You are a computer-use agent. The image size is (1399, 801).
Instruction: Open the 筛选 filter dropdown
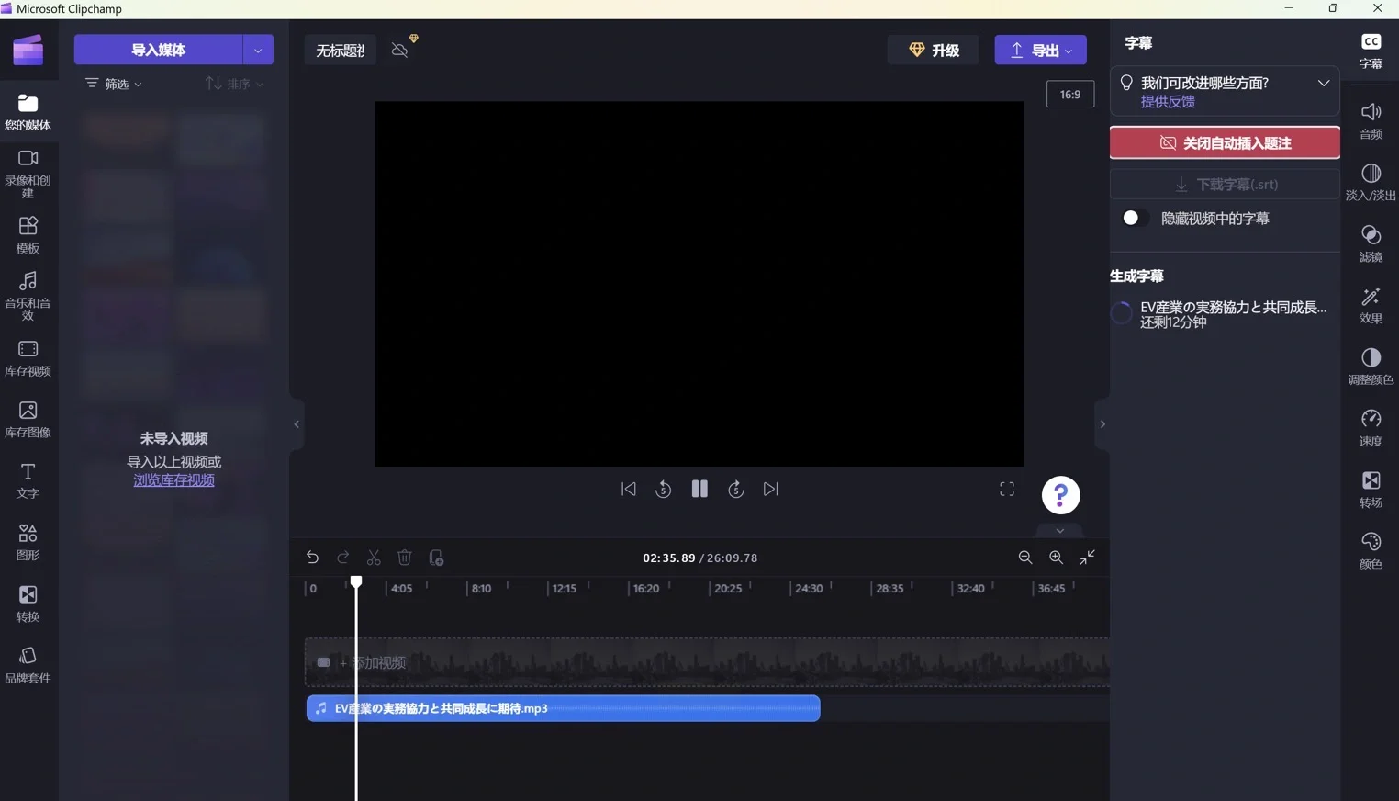coord(114,84)
